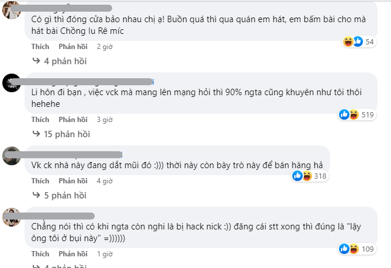The image size is (391, 268).
Task: Open the reaction icons beside 519
Action: click(x=349, y=114)
